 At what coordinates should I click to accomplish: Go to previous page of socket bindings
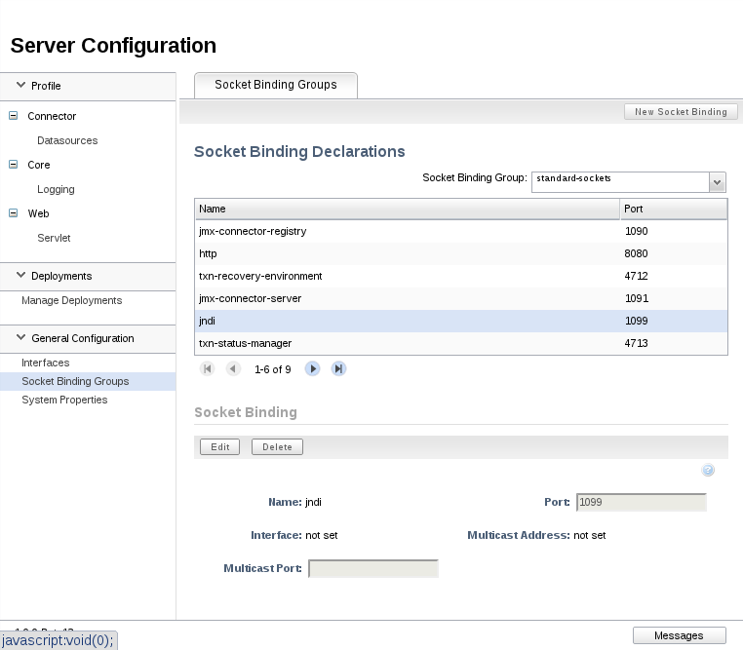pos(233,369)
